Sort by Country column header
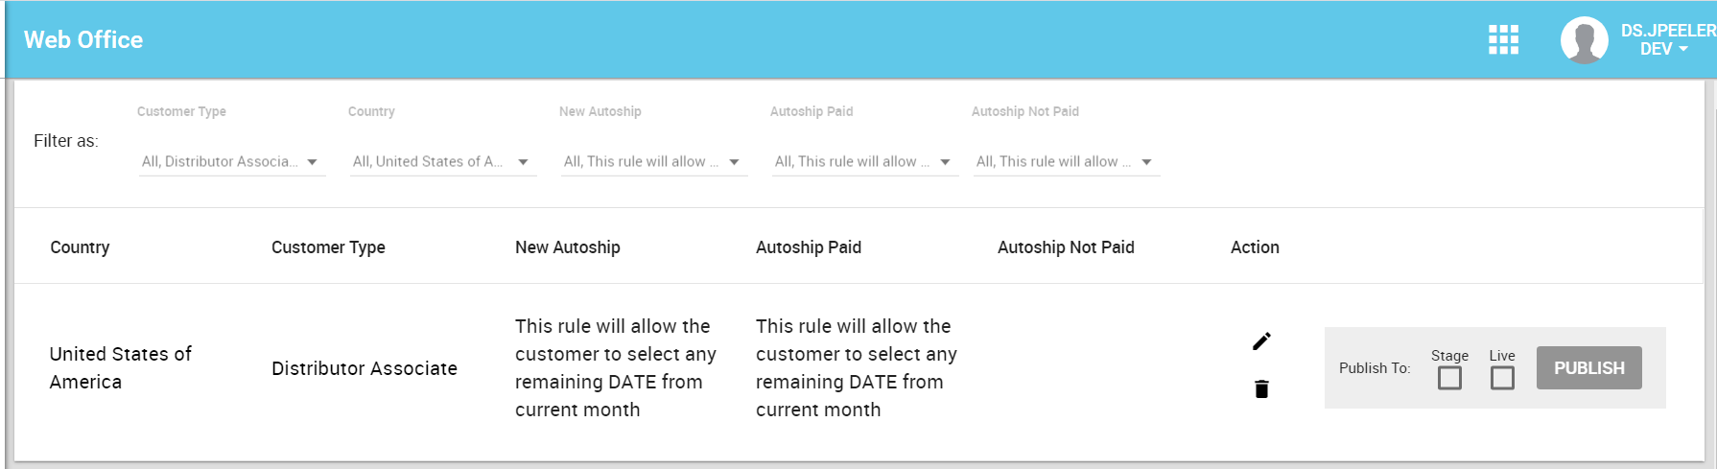The height and width of the screenshot is (469, 1717). coord(80,247)
